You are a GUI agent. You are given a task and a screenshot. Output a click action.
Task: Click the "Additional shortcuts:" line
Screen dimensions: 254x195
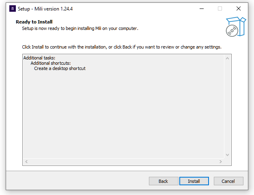coord(51,63)
